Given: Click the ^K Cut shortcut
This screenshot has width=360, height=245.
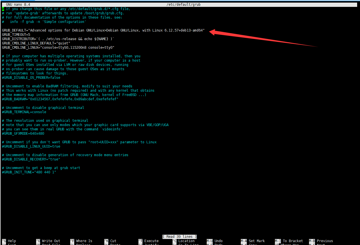Looking at the screenshot, I should pyautogui.click(x=110, y=241).
